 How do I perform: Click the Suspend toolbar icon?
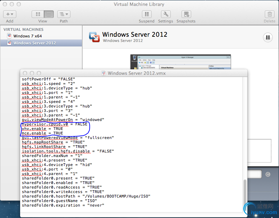(147, 14)
